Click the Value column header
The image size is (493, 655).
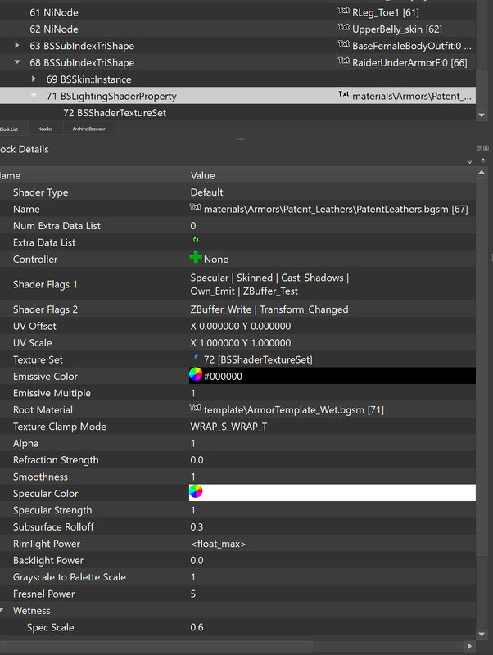tap(332, 175)
